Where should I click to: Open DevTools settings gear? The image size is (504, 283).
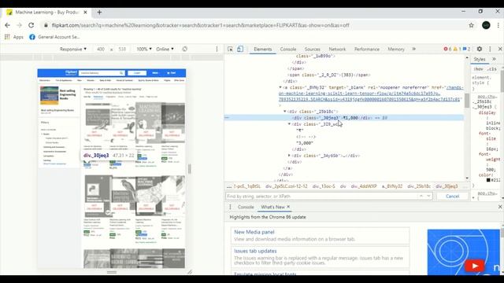480,49
